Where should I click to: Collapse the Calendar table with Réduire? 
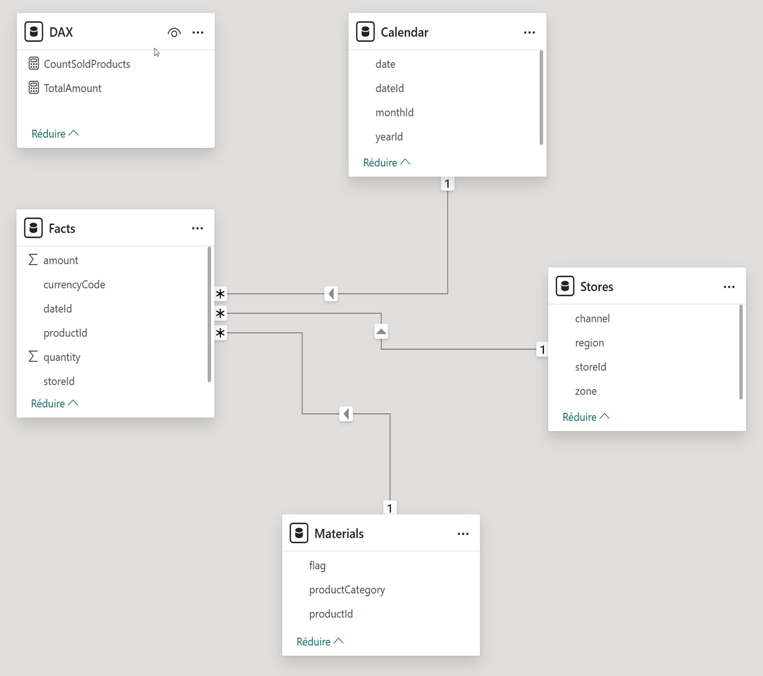pos(386,163)
